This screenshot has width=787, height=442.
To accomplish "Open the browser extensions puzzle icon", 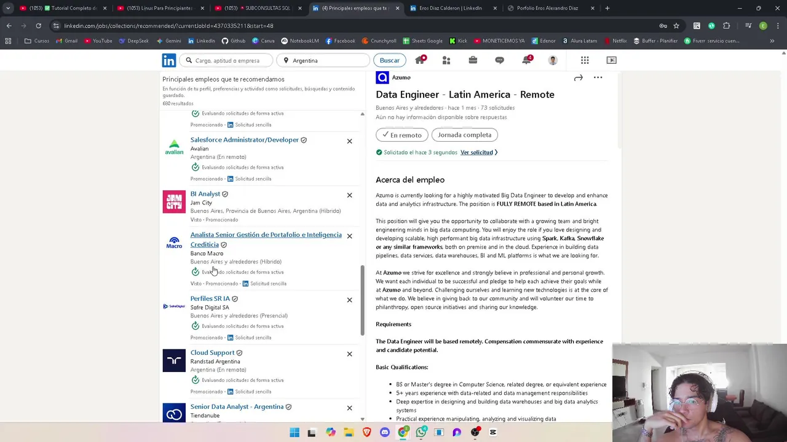I will pos(726,26).
